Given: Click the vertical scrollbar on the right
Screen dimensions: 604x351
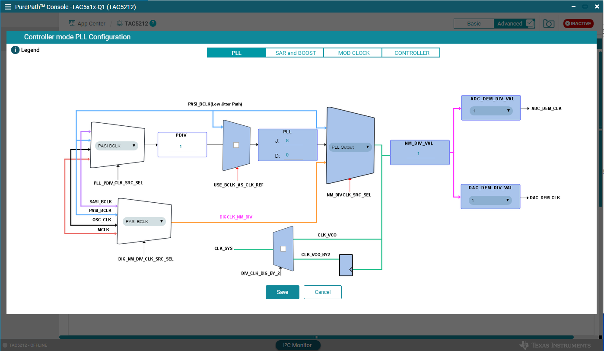Looking at the screenshot, I should (x=600, y=130).
